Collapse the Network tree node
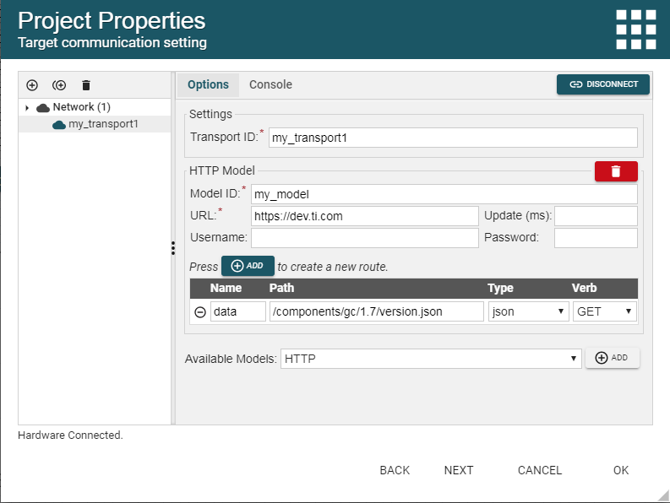 coord(27,108)
